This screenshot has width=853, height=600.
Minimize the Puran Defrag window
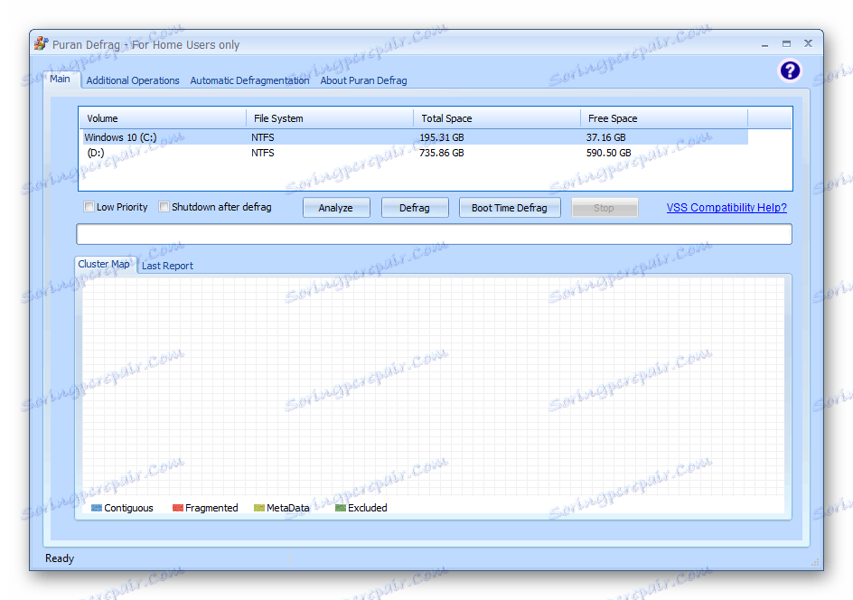click(764, 44)
